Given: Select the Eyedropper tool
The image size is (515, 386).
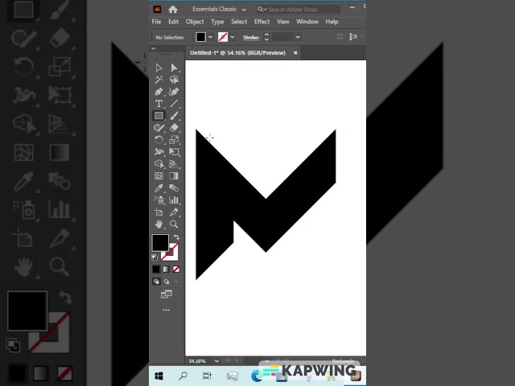Looking at the screenshot, I should pyautogui.click(x=159, y=188).
